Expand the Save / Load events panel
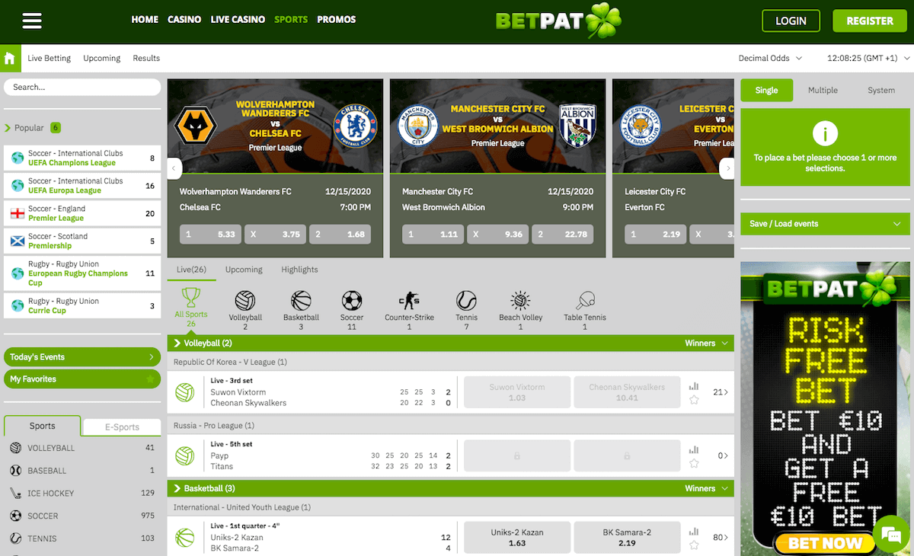Viewport: 914px width, 556px height. click(x=825, y=224)
